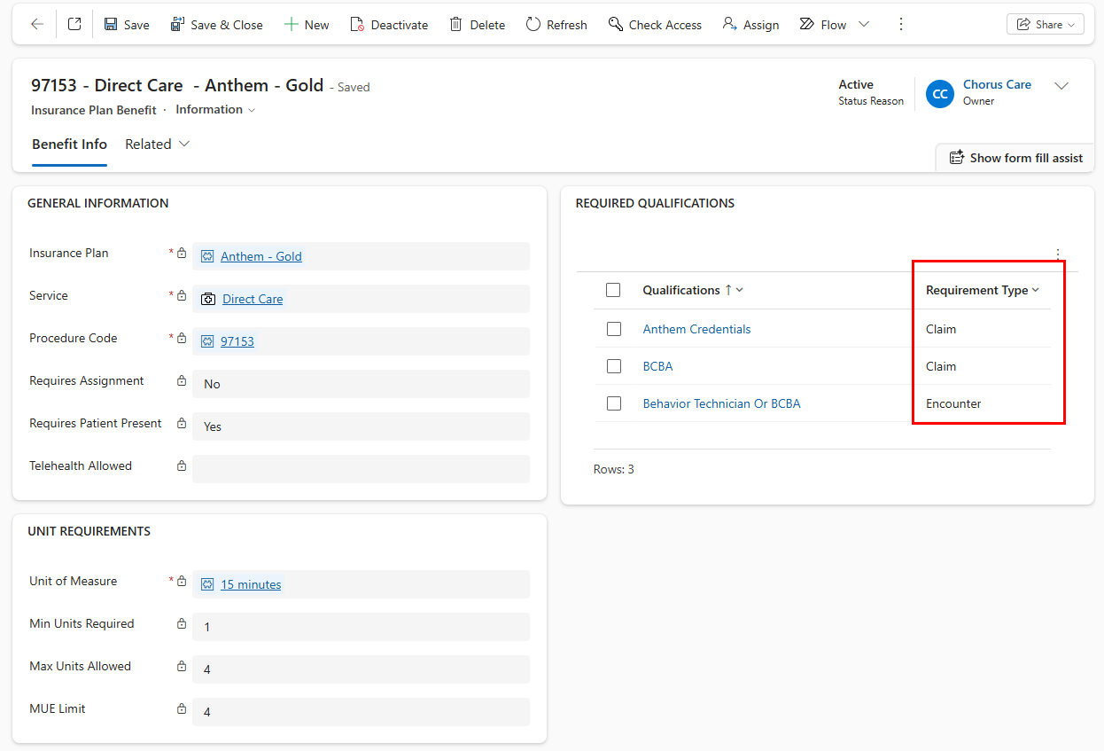Viewport: 1104px width, 751px height.
Task: Sort by Qualifications column header
Action: pyautogui.click(x=693, y=290)
